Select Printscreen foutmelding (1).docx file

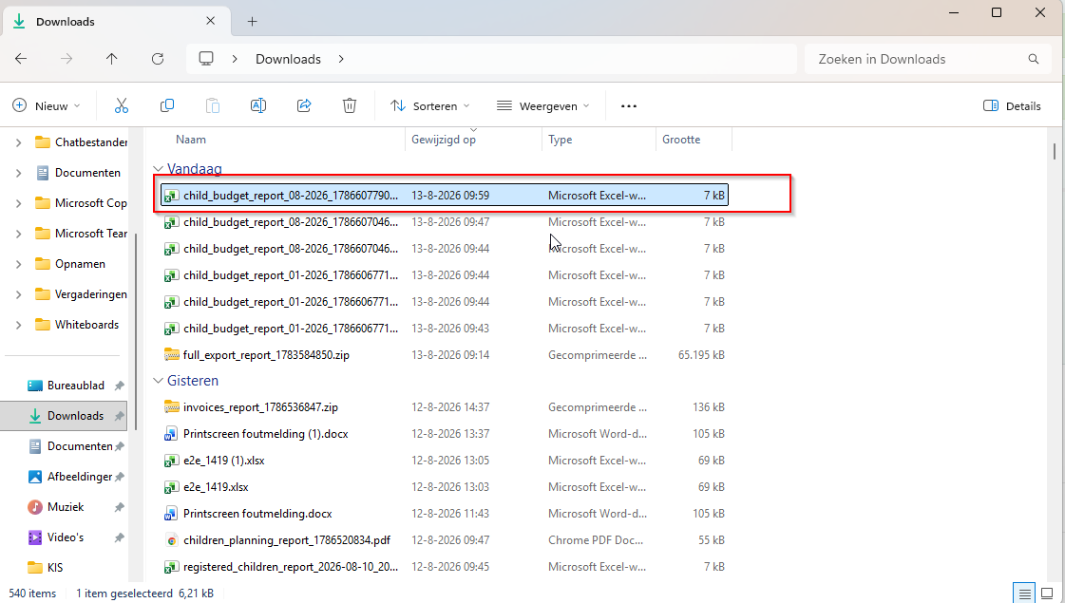click(445, 434)
